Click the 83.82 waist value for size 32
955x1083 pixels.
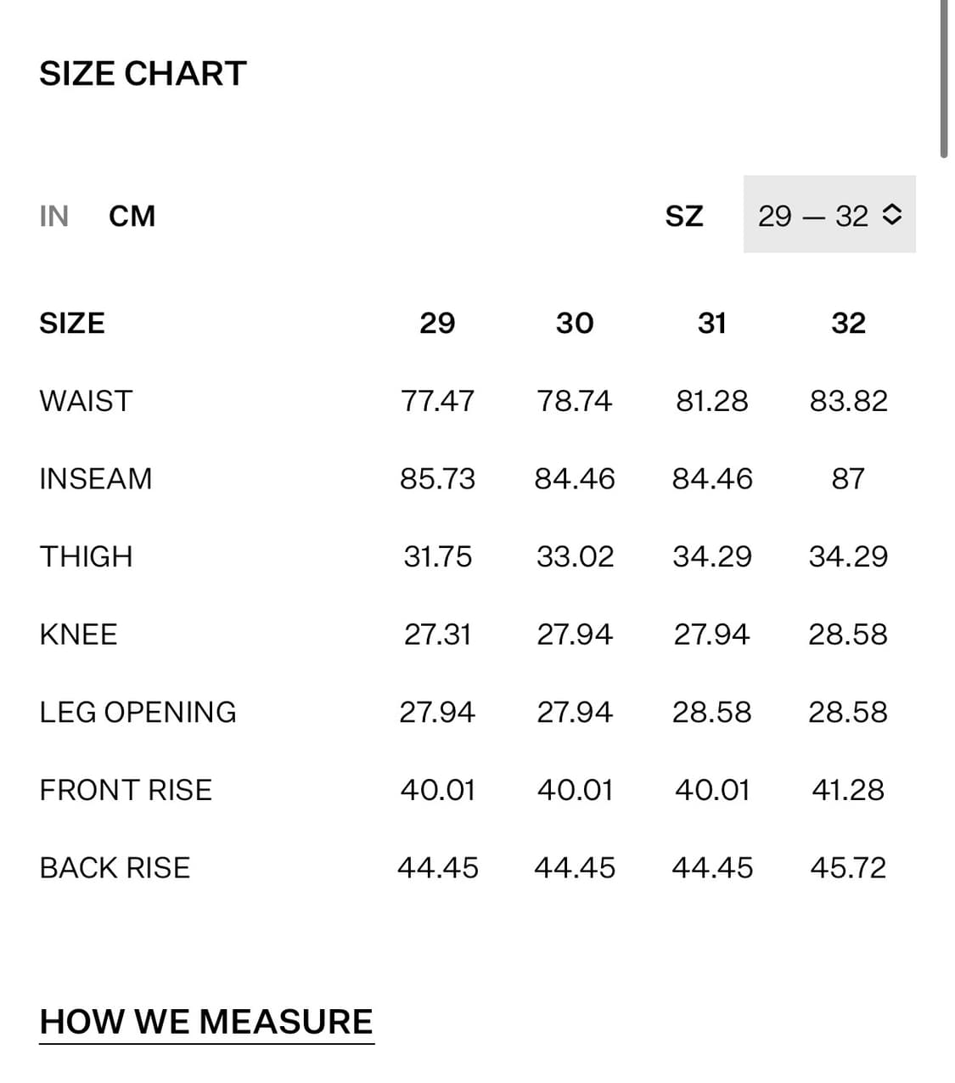[x=848, y=401]
